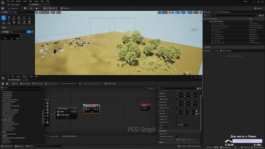Click the Pause Regen button
The width and height of the screenshot is (265, 149).
click(x=25, y=84)
